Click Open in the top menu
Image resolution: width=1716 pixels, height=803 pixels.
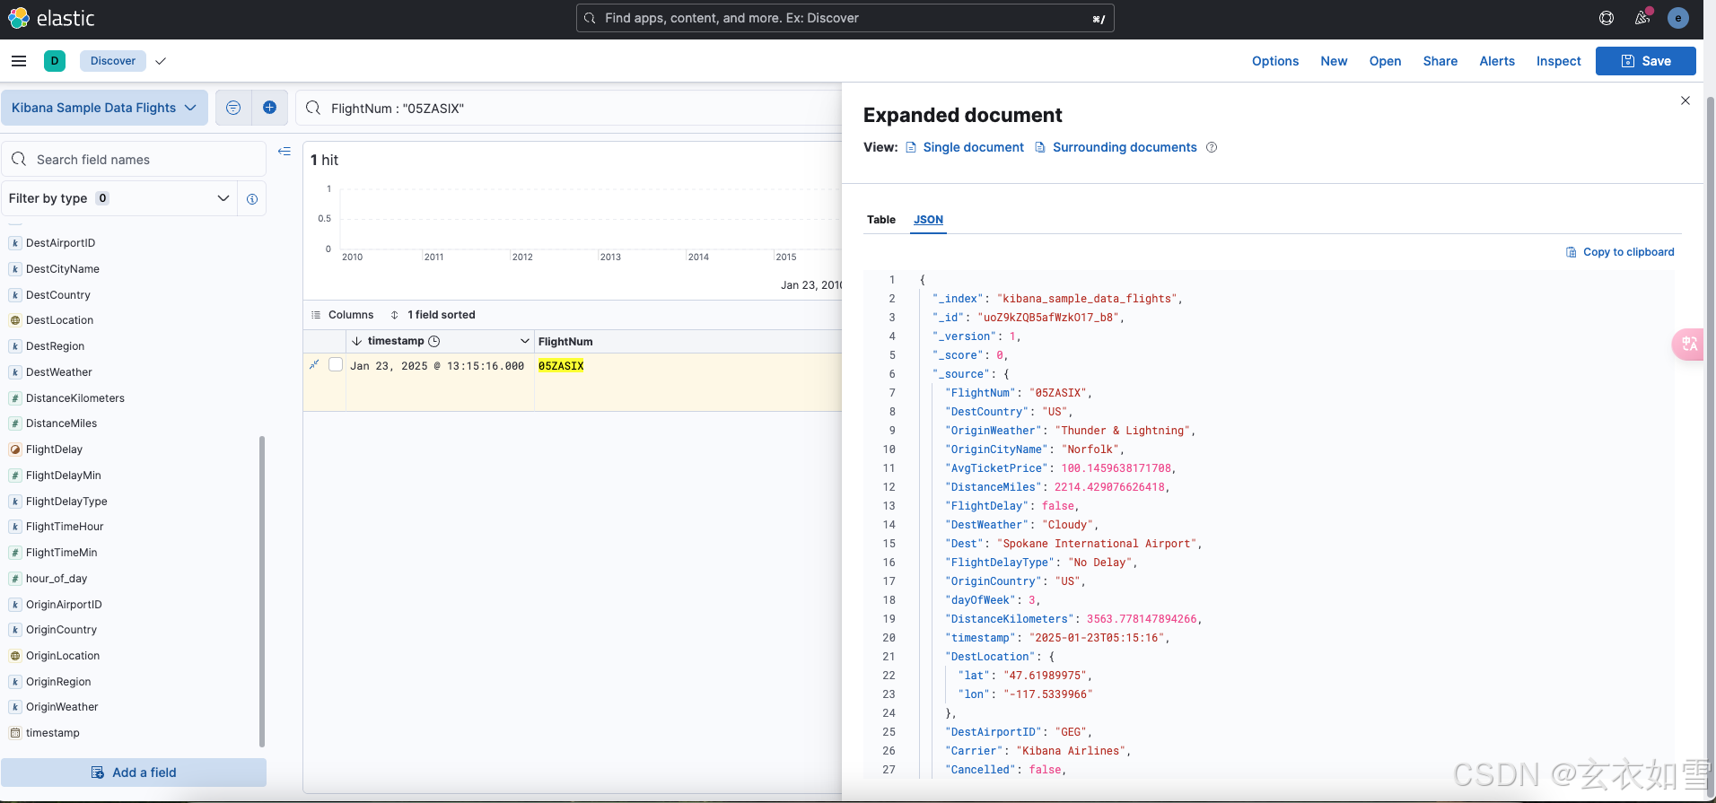pos(1385,61)
